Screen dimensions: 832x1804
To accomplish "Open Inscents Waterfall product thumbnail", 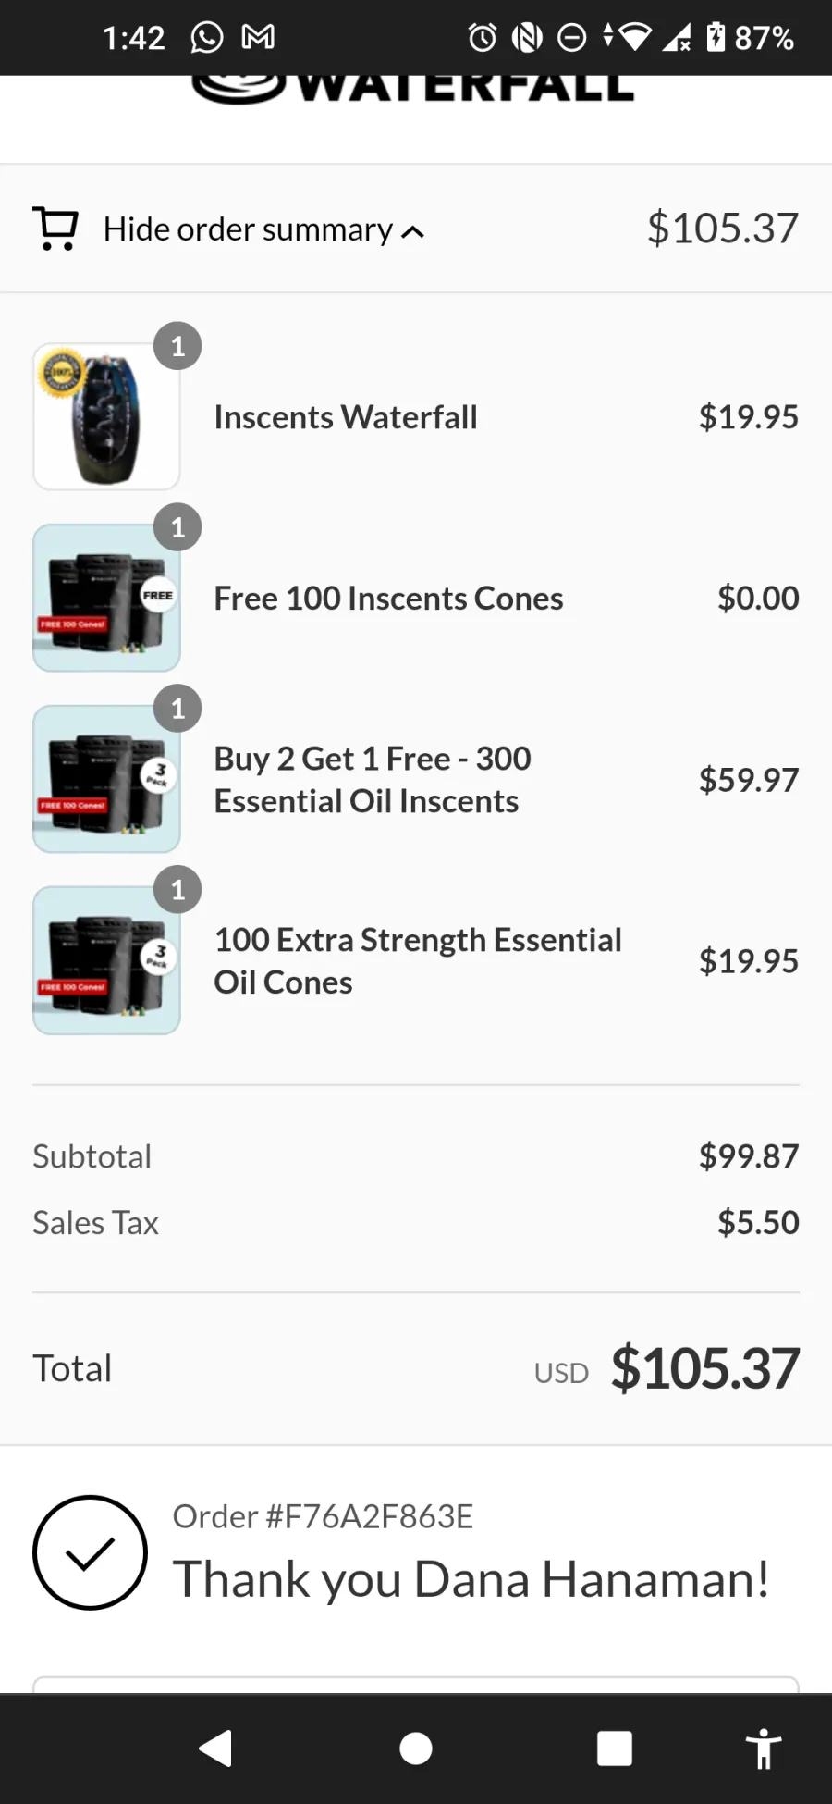I will tap(106, 416).
